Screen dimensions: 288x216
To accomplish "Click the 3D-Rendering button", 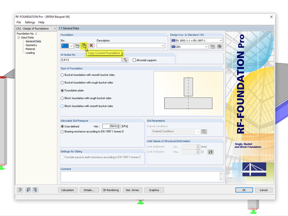I will pos(111,190).
